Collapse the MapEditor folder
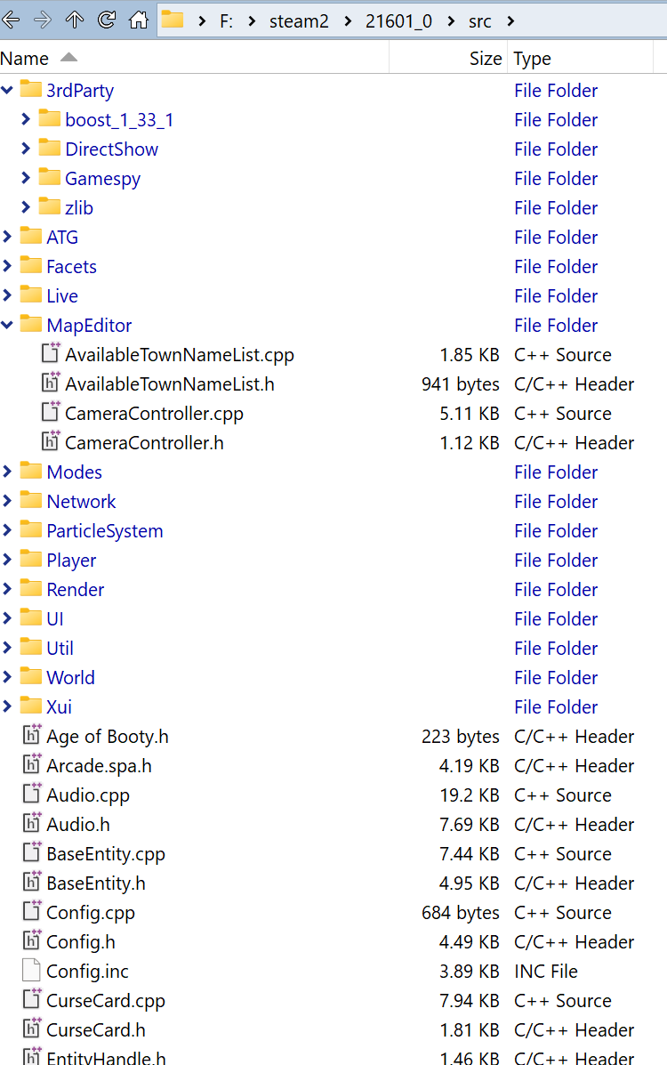667x1065 pixels. point(7,325)
